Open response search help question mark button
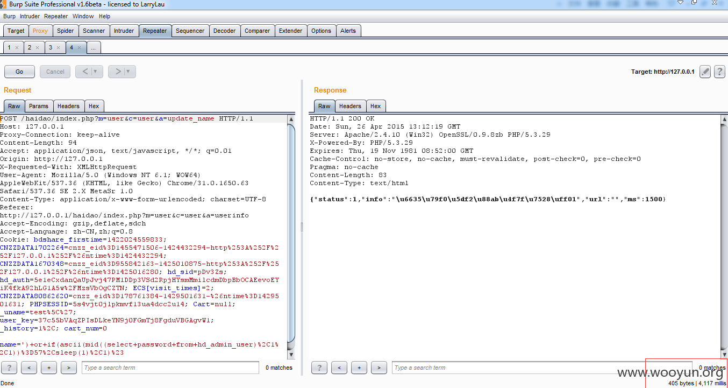The image size is (728, 388). (319, 368)
